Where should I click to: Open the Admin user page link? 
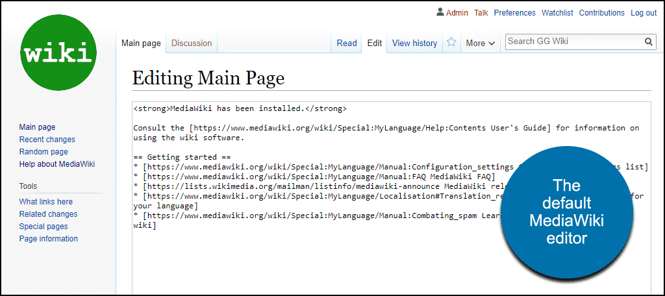457,13
